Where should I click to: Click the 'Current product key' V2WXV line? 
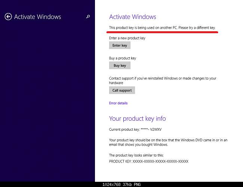pos(135,129)
